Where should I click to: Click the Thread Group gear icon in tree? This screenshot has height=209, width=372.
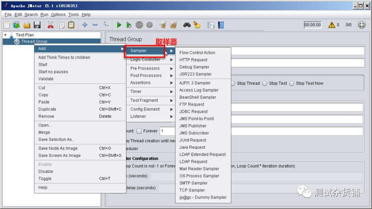click(17, 42)
